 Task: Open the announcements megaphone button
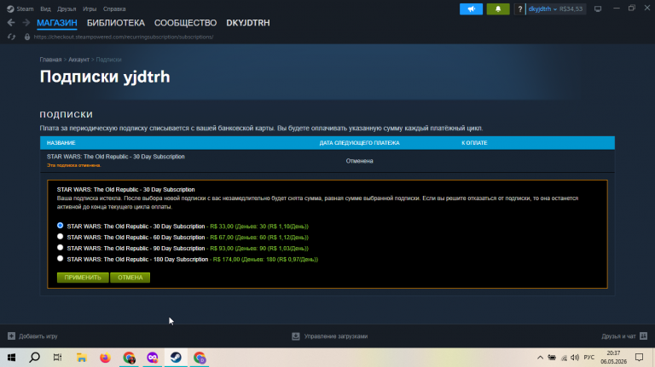471,9
